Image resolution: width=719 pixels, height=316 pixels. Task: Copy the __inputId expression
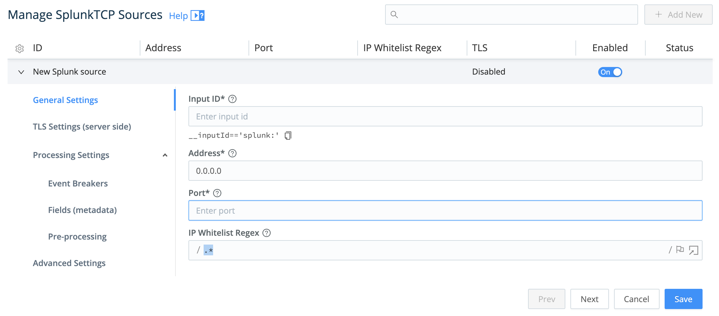288,136
